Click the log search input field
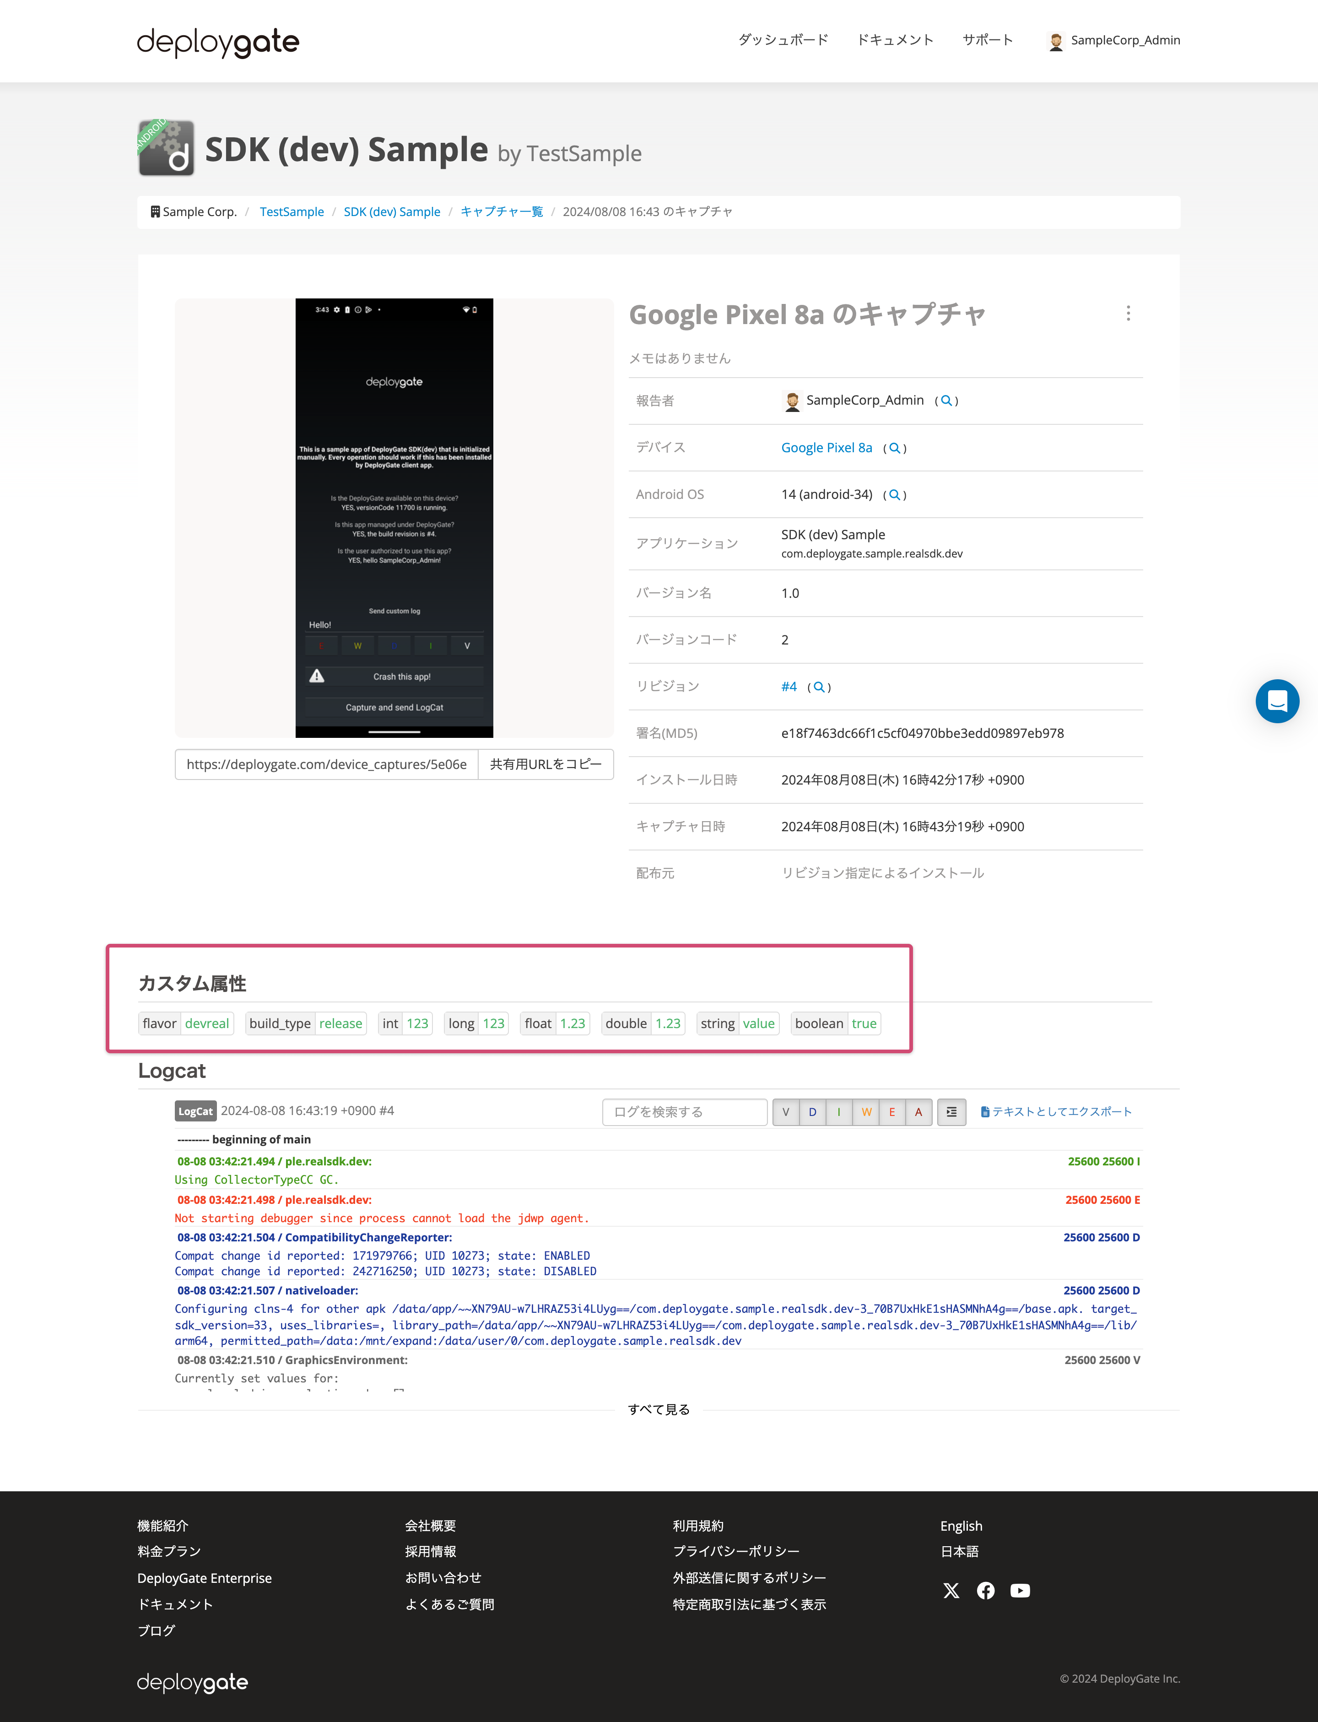The image size is (1318, 1722). (683, 1112)
